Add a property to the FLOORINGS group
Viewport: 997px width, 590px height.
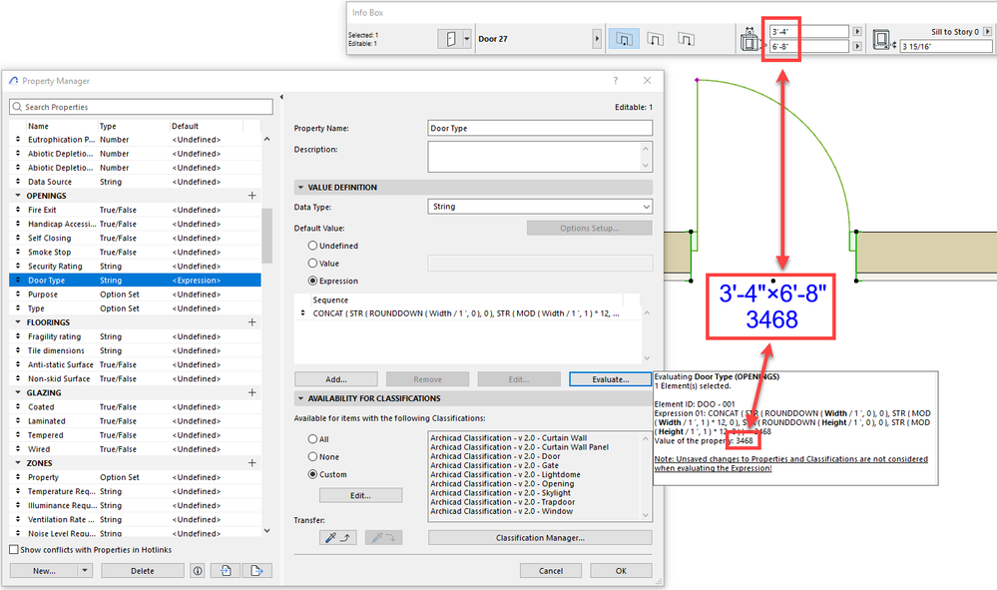point(251,322)
